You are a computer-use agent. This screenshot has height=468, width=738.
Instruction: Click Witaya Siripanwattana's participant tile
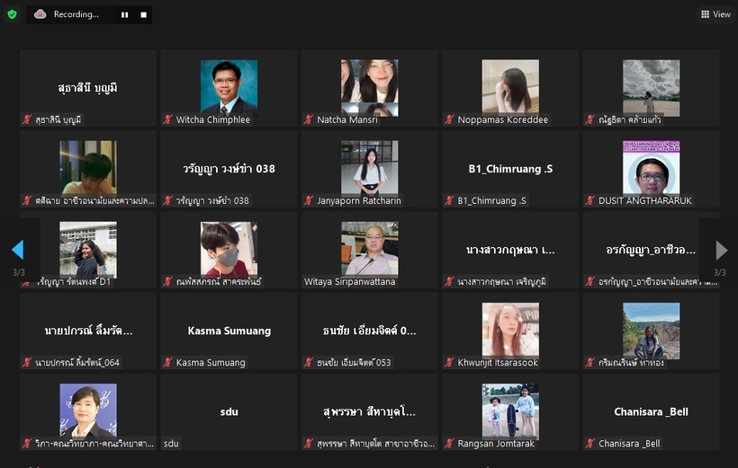click(x=369, y=249)
